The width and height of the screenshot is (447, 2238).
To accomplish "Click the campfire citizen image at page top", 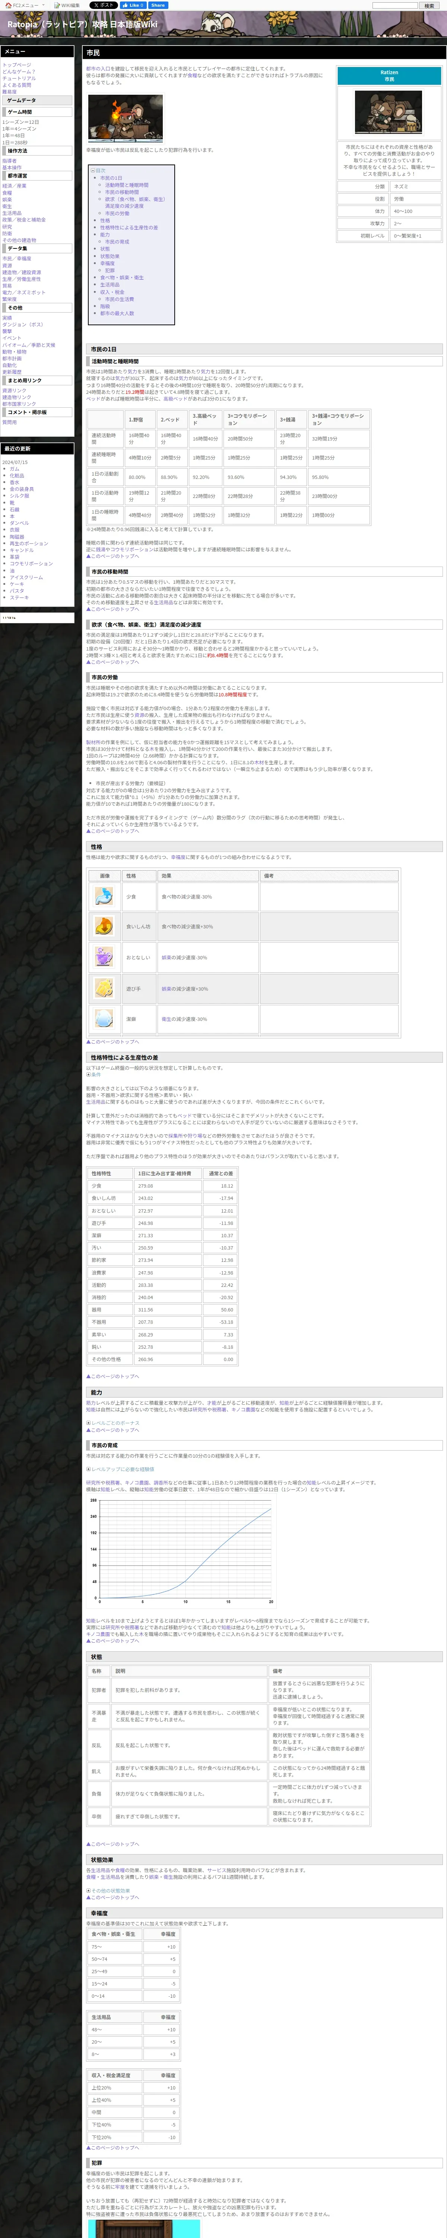I will (x=125, y=118).
